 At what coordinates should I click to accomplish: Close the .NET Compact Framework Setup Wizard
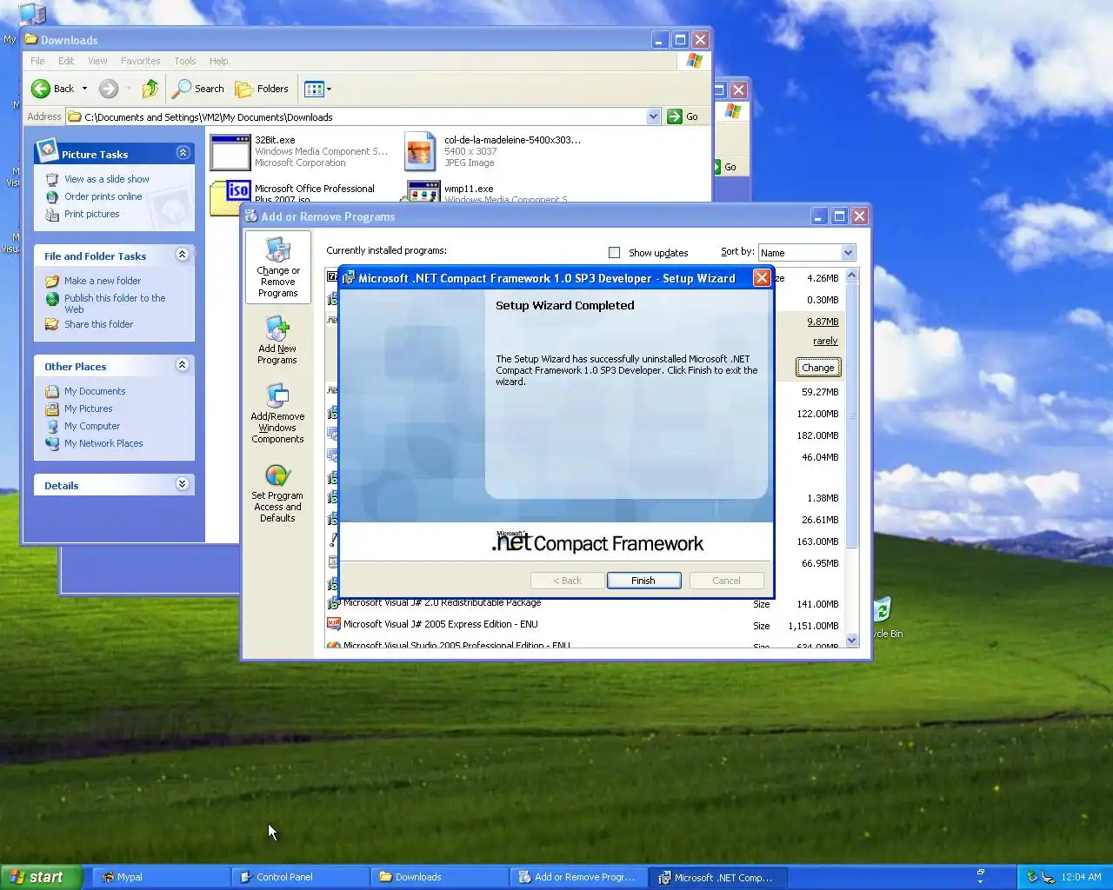[762, 278]
